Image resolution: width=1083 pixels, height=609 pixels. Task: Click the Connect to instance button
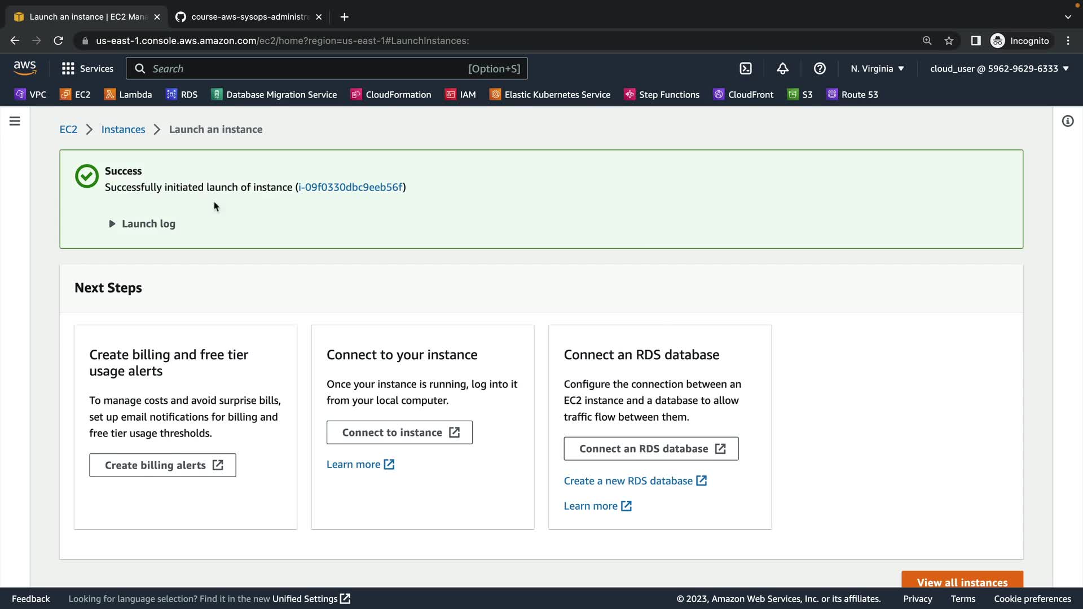point(399,433)
